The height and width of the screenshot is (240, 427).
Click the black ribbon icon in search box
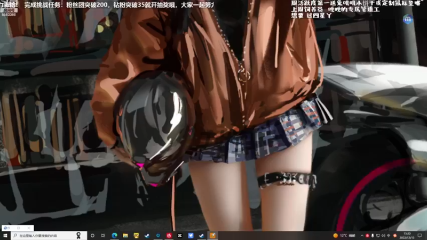point(78,236)
